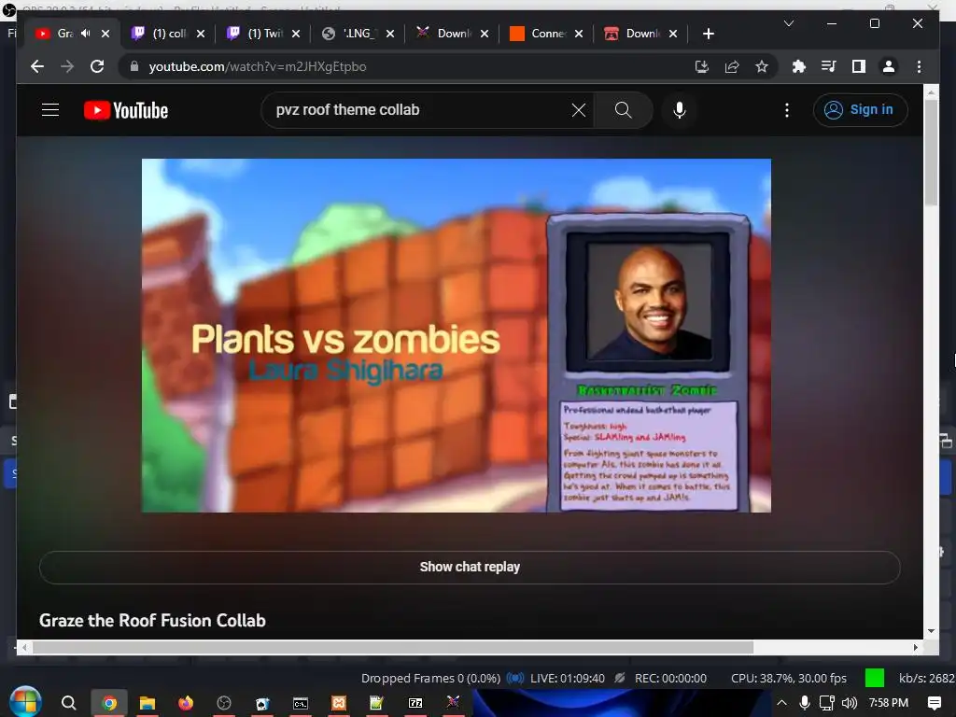Show chat replay
Image resolution: width=956 pixels, height=717 pixels.
[470, 567]
